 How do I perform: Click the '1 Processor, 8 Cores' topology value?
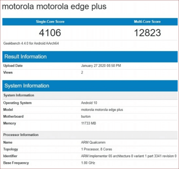(x=96, y=149)
